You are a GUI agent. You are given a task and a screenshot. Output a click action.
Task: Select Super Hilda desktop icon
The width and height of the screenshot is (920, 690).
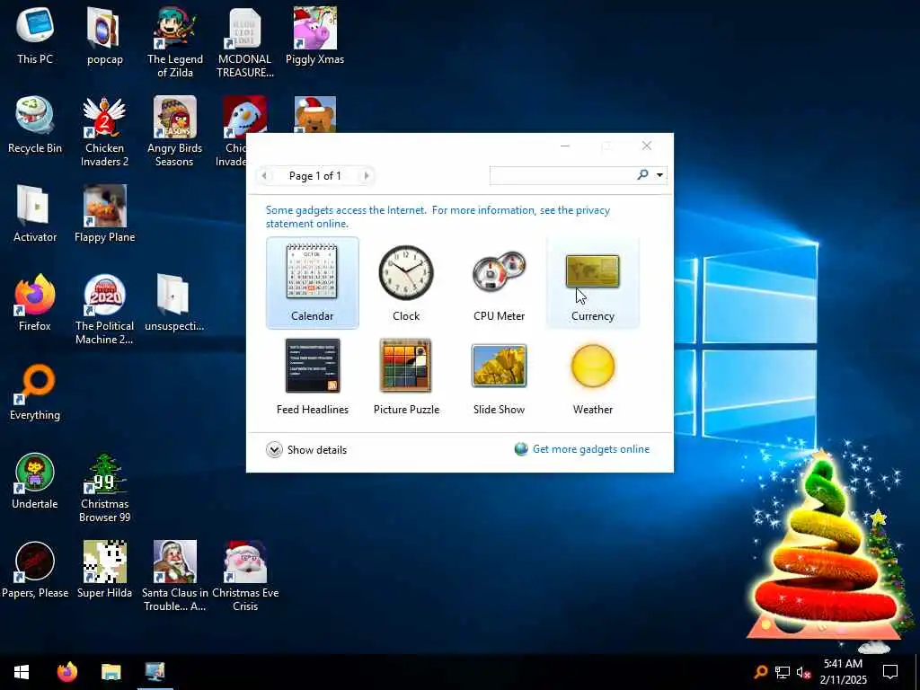coord(104,571)
